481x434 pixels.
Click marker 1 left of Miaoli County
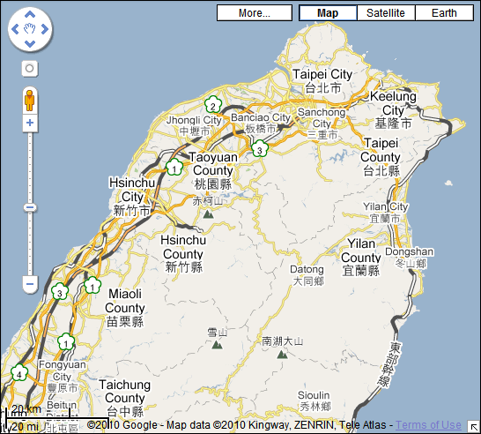[92, 285]
